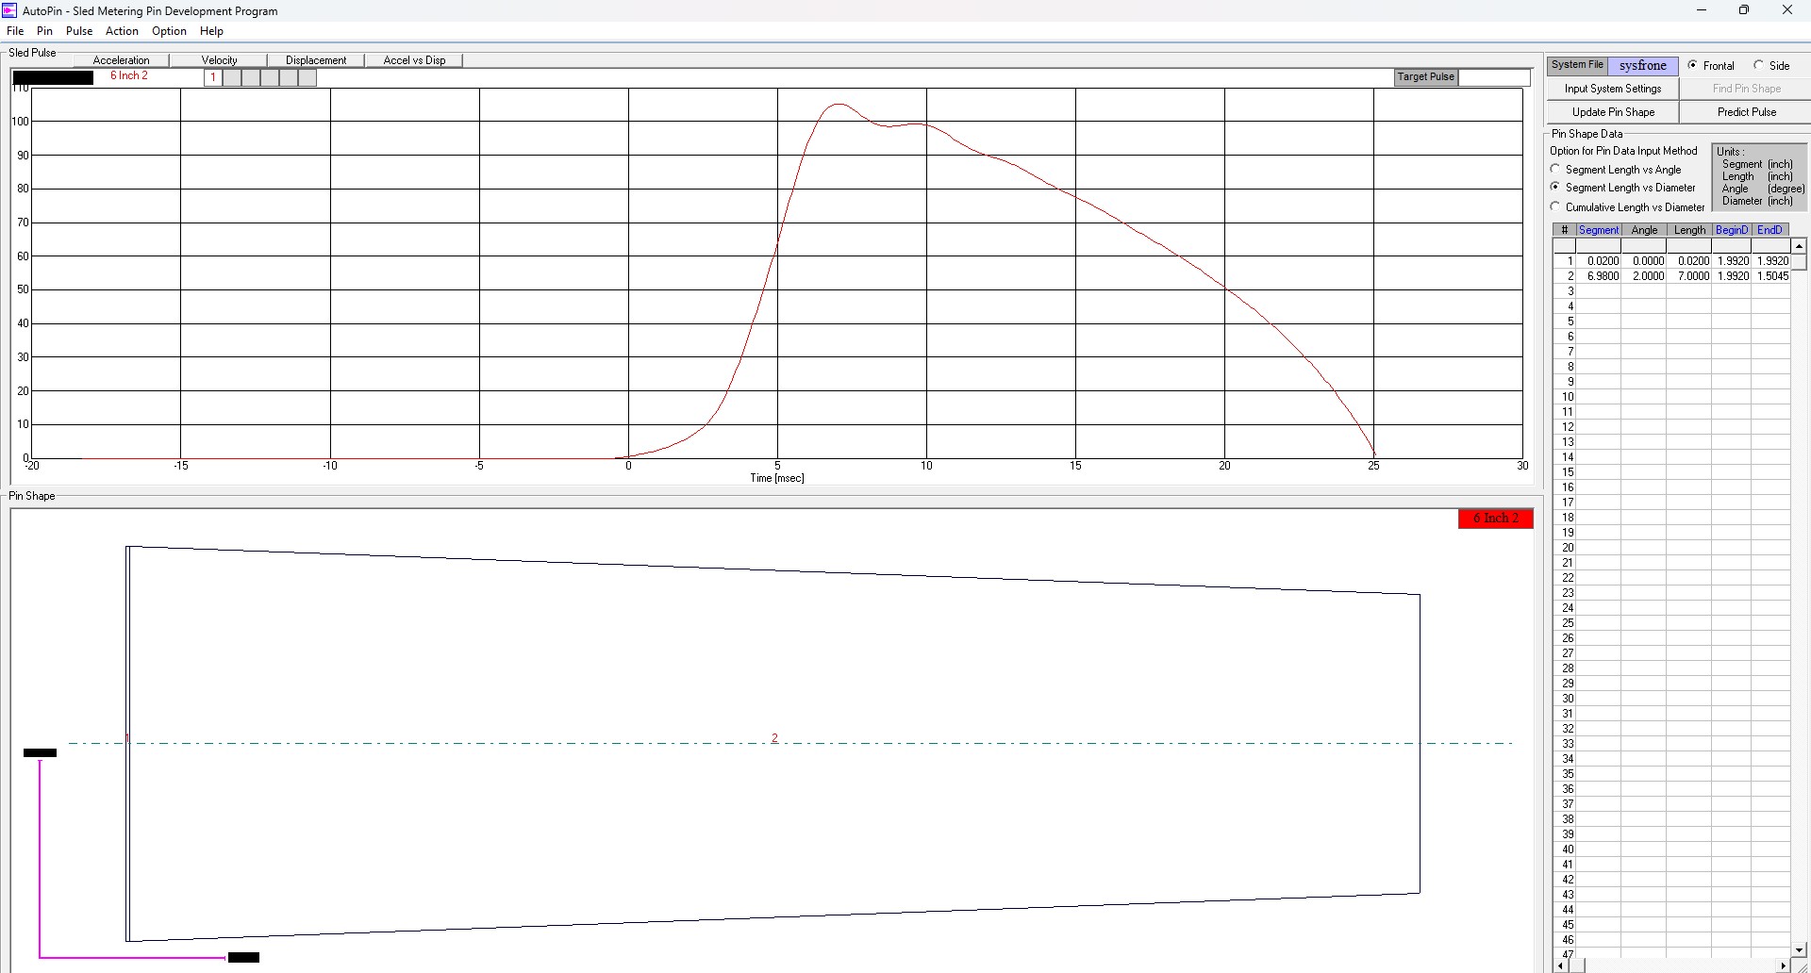Open the Option menu

pyautogui.click(x=169, y=31)
